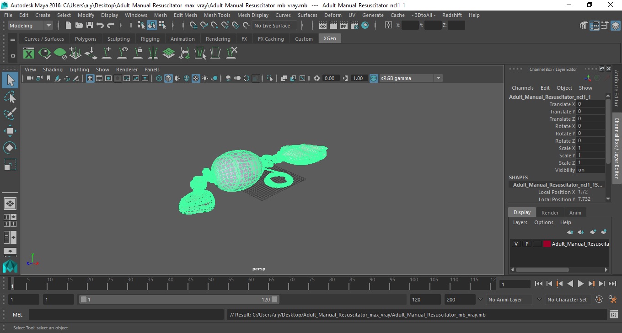Open layer editor Options menu
622x333 pixels.
click(x=543, y=222)
